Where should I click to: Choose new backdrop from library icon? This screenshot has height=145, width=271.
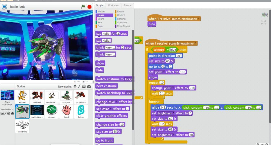(2, 113)
